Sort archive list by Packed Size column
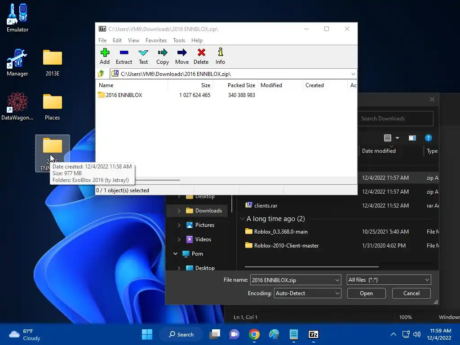 (235, 85)
